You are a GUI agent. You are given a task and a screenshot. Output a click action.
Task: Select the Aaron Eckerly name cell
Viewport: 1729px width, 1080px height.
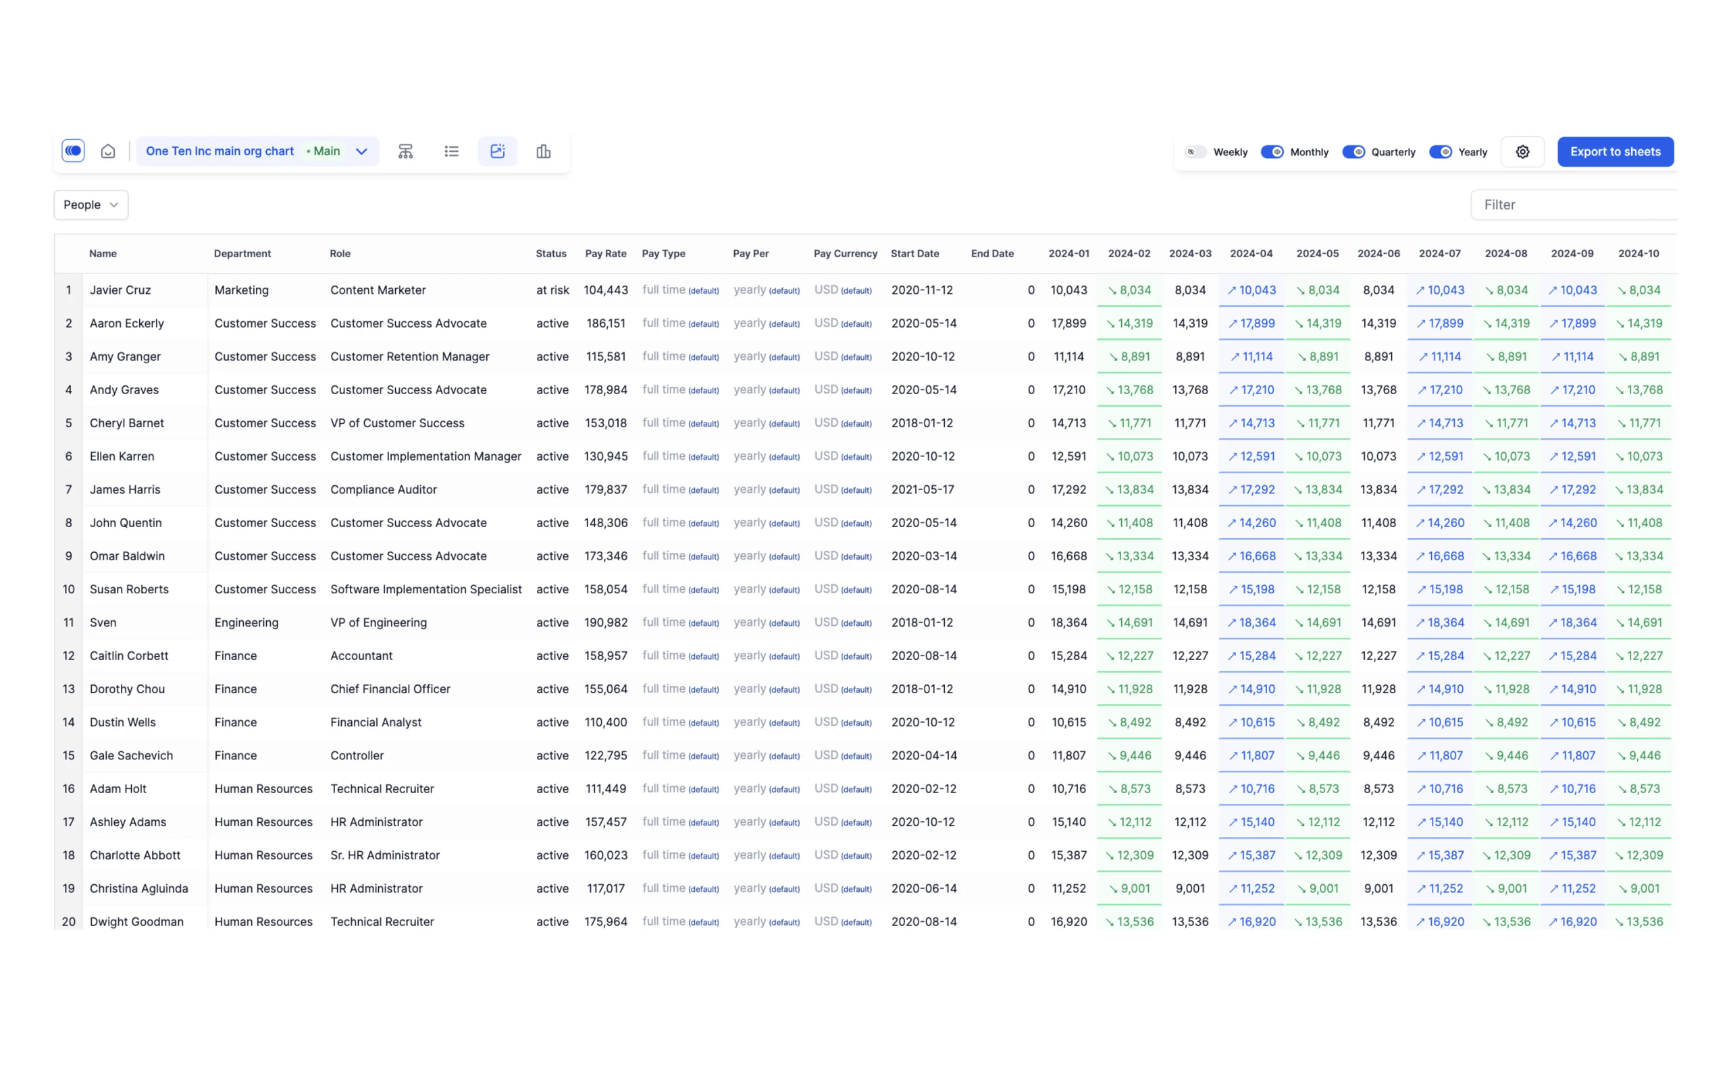pos(145,323)
